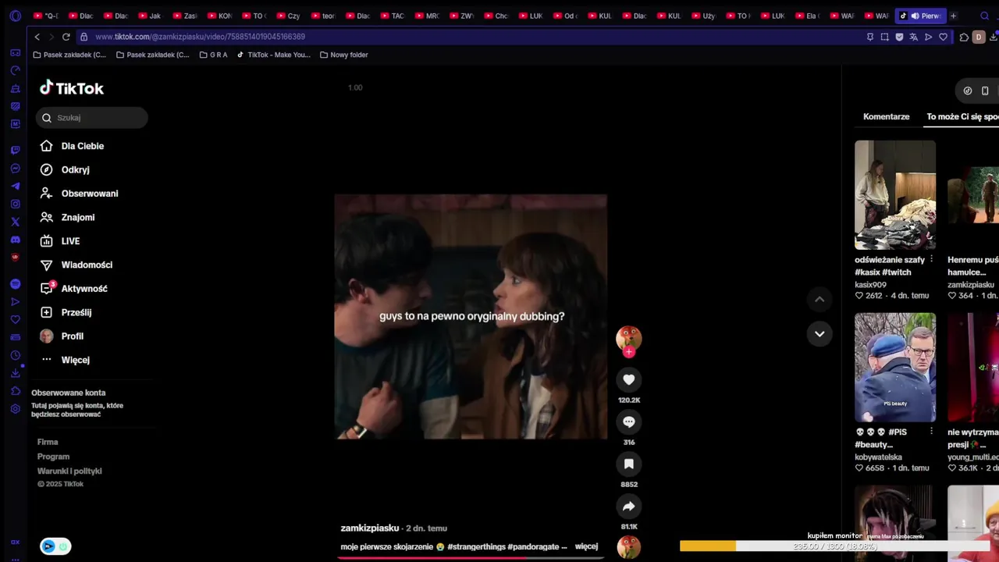
Task: Open comments via the speech bubble icon
Action: pyautogui.click(x=629, y=422)
